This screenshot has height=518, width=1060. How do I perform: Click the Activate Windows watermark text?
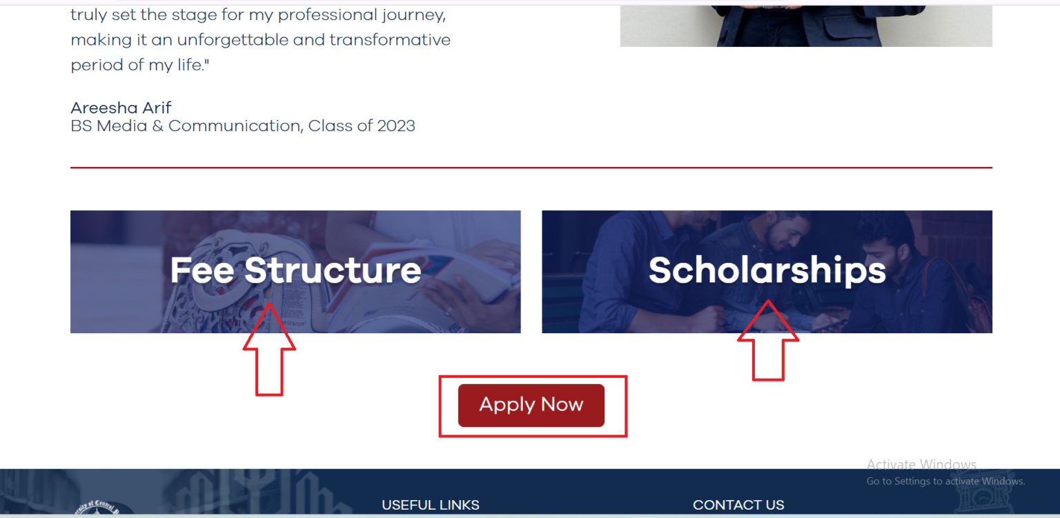point(921,464)
